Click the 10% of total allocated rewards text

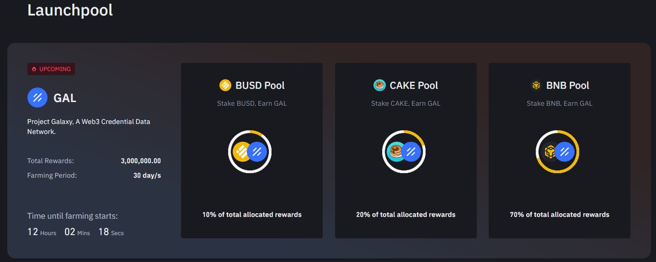[252, 215]
